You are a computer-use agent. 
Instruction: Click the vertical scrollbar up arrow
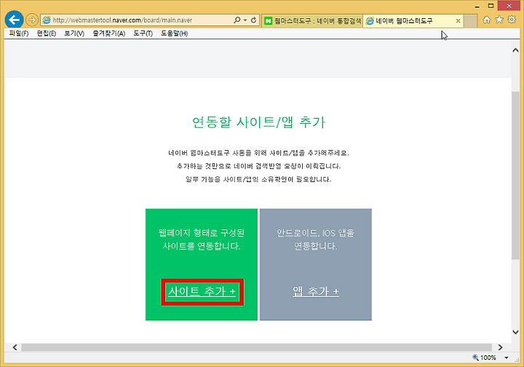[515, 50]
